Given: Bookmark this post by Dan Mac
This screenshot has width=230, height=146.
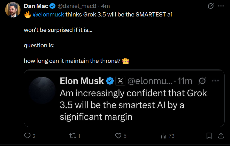Looking at the screenshot, I should point(209,136).
